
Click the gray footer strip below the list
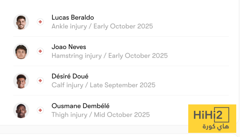tap(94, 130)
